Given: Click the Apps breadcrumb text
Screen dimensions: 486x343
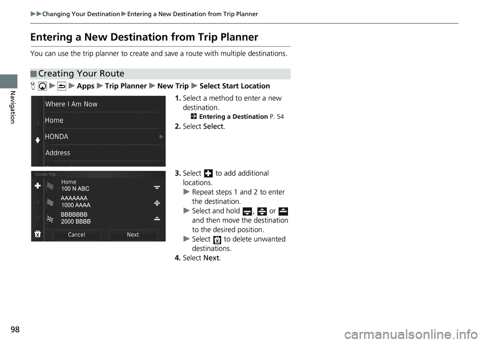Looking at the screenshot, I should pyautogui.click(x=86, y=86).
